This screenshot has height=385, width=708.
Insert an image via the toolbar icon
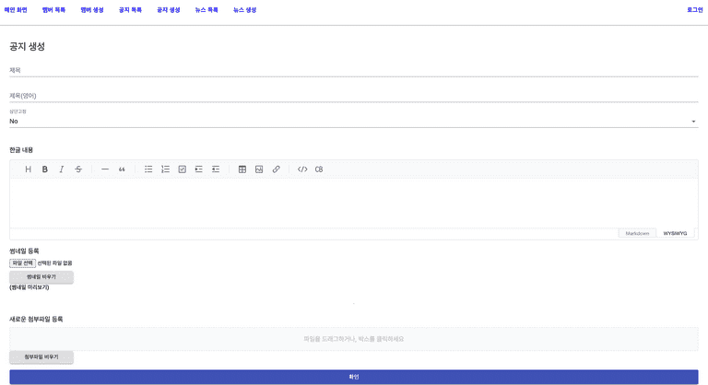point(259,169)
